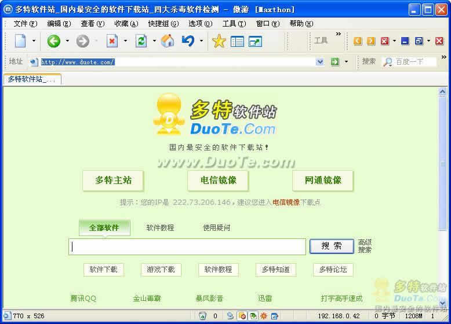Open the 窗口(W) menu

click(x=268, y=24)
